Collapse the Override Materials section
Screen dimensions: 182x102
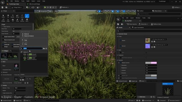coord(1,75)
